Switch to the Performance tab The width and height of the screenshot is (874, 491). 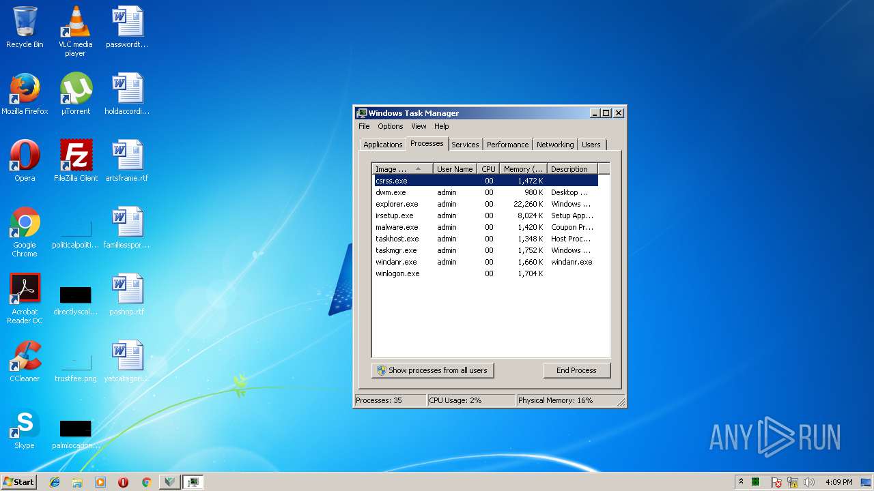click(507, 145)
